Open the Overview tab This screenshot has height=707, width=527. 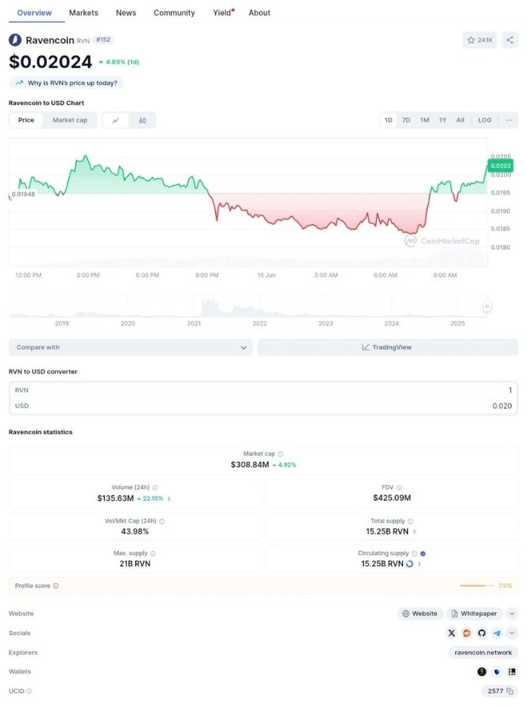coord(34,12)
